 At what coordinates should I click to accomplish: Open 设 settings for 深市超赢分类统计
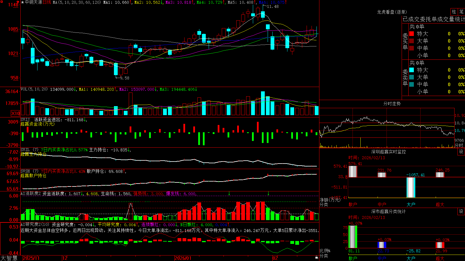[461, 211]
